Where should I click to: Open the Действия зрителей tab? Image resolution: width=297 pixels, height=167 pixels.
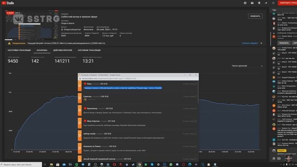[x=63, y=50]
